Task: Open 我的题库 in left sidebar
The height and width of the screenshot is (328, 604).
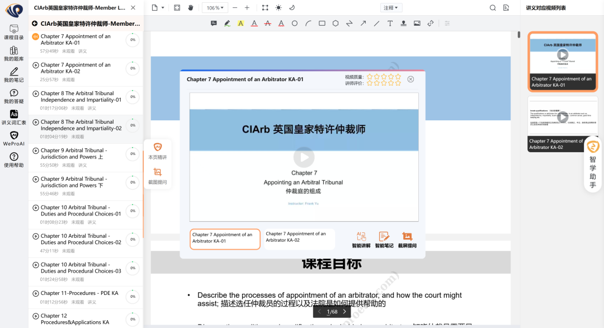Action: (14, 54)
